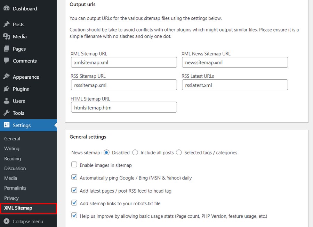Toggle Add sitemap links to robots.txt
The image size is (313, 227).
click(x=74, y=203)
